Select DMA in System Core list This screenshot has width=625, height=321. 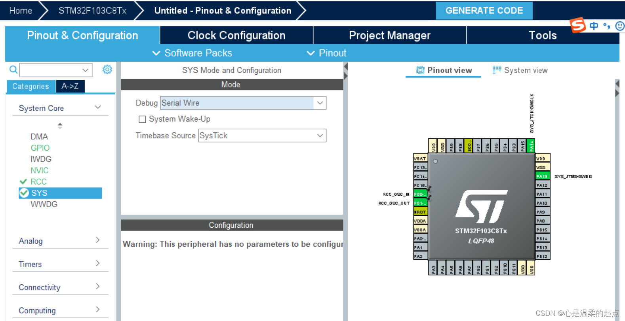pos(39,136)
